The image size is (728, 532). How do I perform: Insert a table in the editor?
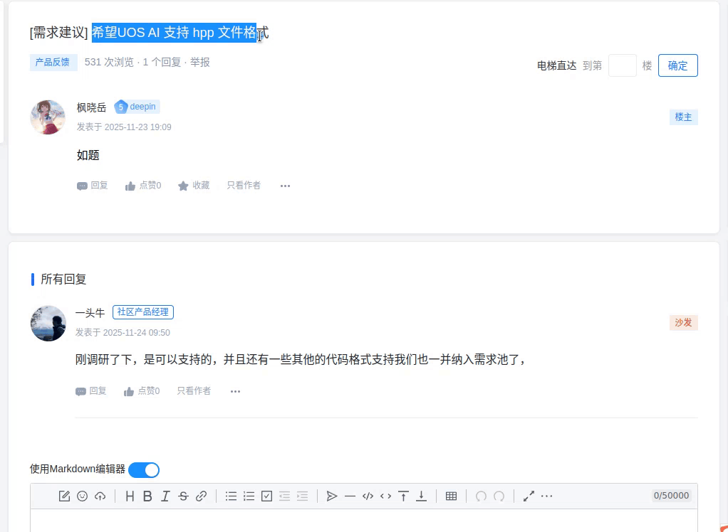click(x=452, y=496)
